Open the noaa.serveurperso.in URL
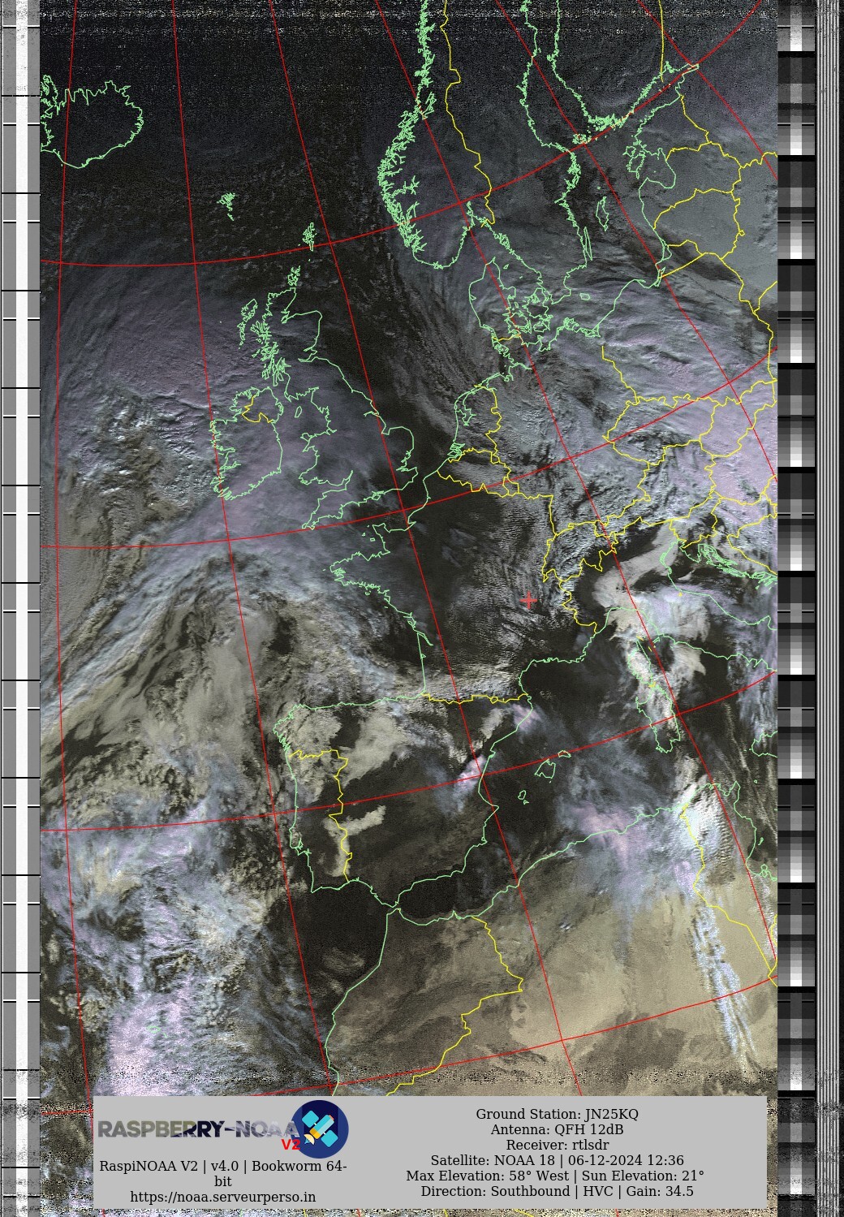The width and height of the screenshot is (844, 1217). click(222, 1197)
